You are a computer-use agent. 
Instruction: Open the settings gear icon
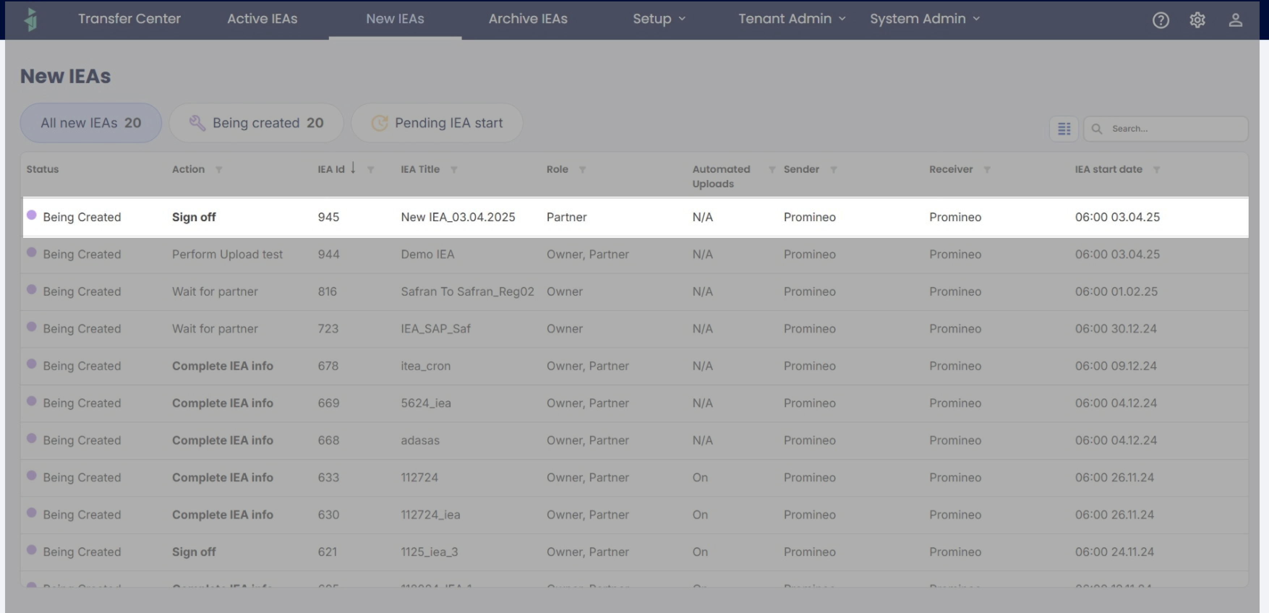(1197, 20)
